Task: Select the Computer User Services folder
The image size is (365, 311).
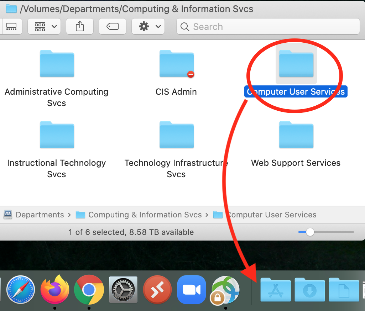Action: 296,64
